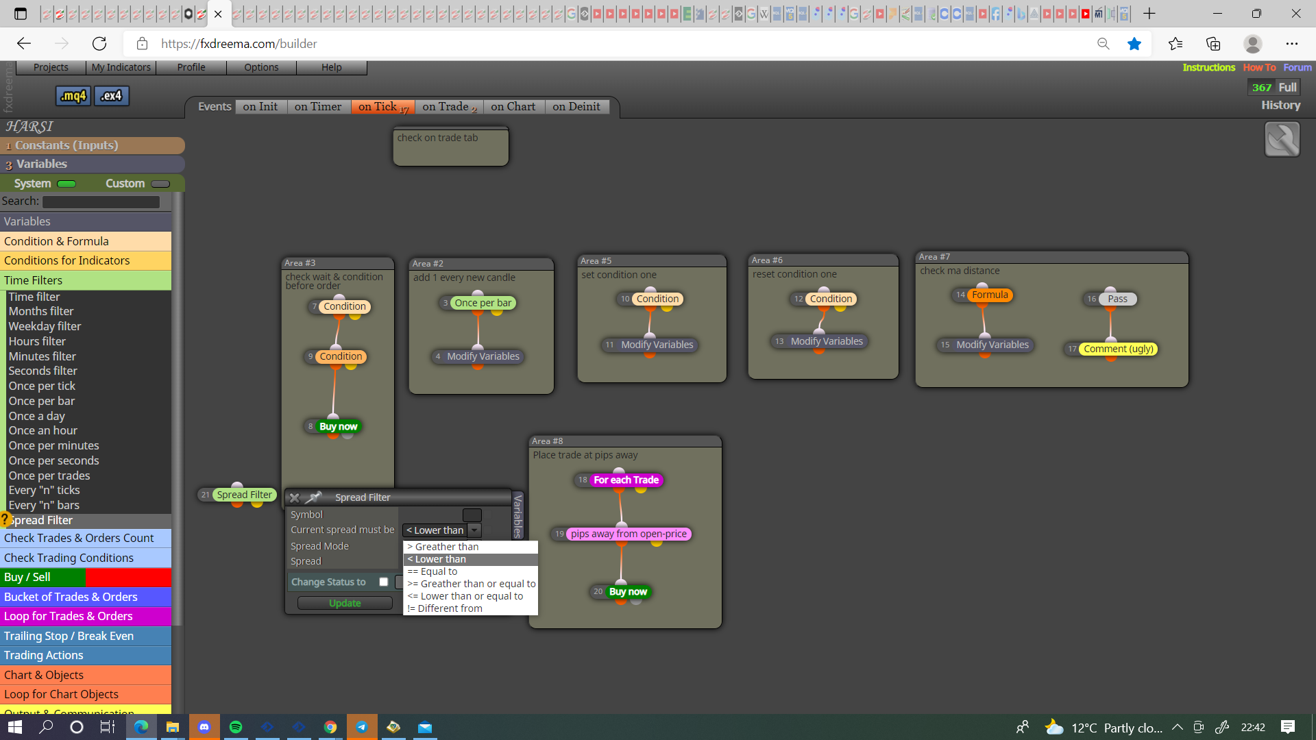1316x740 pixels.
Task: Expand the Variables section with count 3
Action: coord(93,164)
